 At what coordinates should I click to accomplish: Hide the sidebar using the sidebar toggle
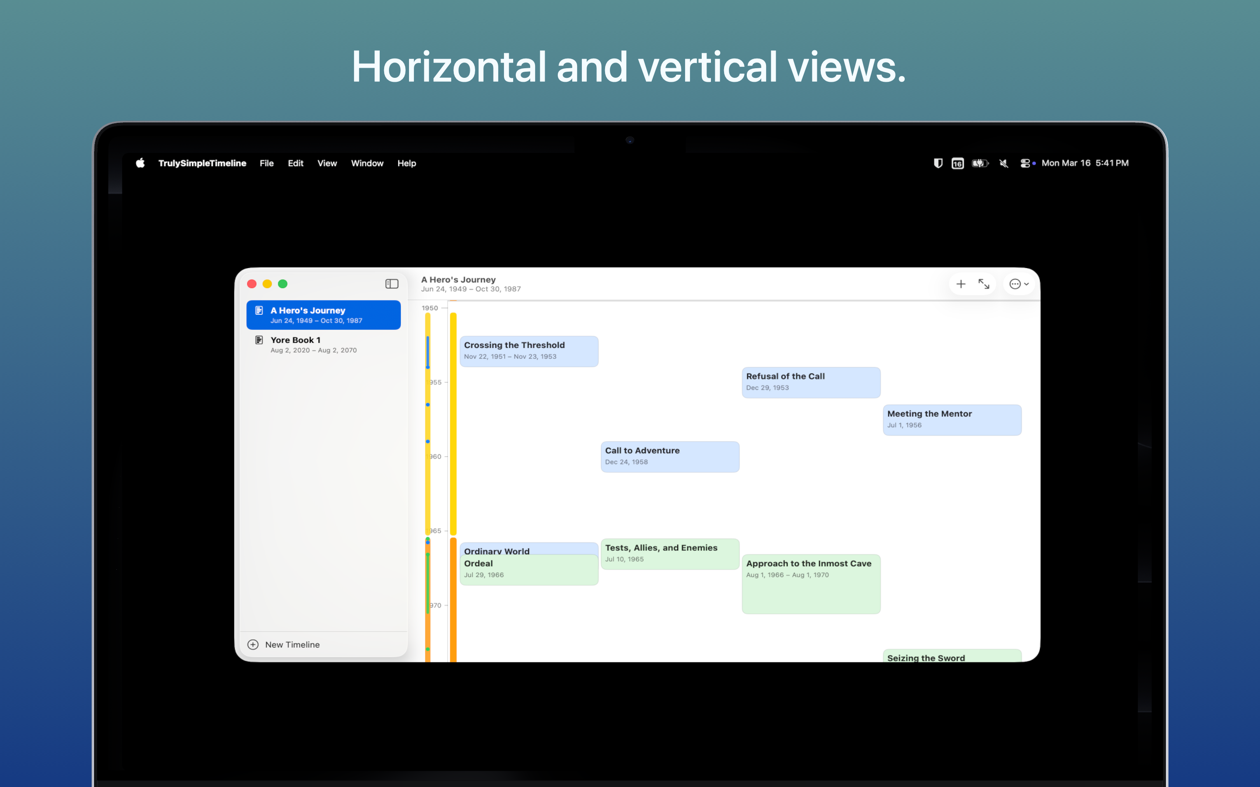coord(391,283)
